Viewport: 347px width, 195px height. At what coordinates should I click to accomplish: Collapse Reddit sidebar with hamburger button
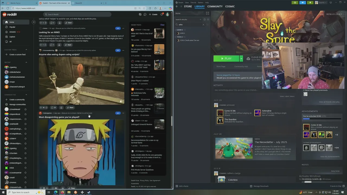click(x=34, y=22)
